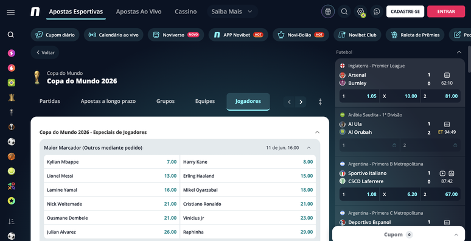Select the Partidas tab
The width and height of the screenshot is (471, 241).
click(50, 101)
